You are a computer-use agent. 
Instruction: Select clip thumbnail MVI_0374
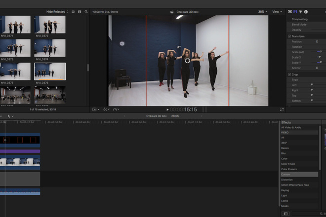pyautogui.click(x=50, y=48)
